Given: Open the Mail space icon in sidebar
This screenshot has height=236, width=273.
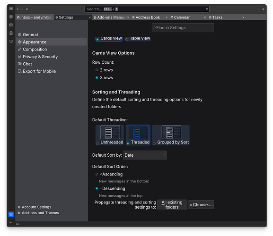Looking at the screenshot, I should (11, 8).
